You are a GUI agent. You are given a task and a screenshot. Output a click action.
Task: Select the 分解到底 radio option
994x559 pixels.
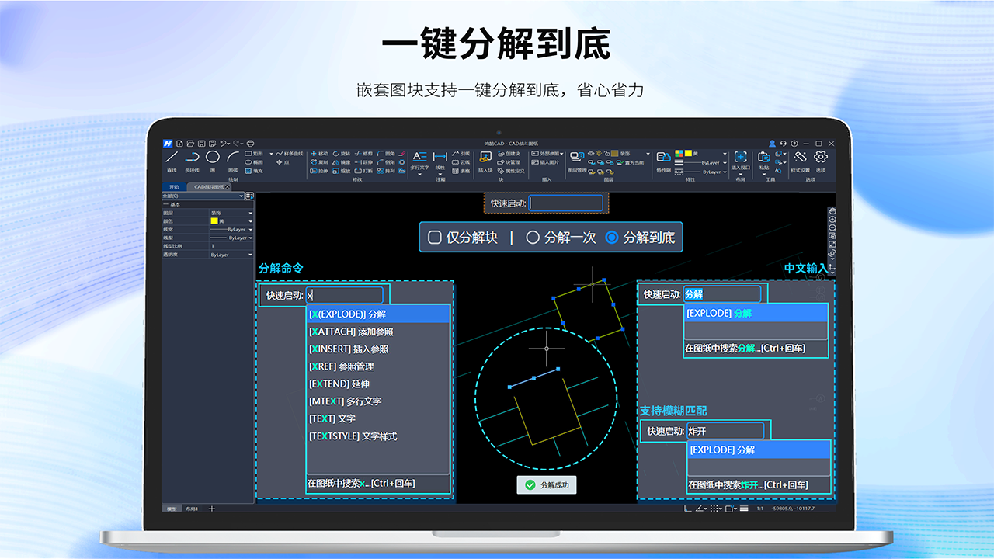(612, 238)
